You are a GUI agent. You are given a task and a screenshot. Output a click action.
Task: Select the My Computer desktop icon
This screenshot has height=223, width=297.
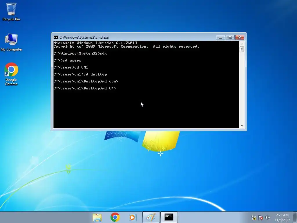click(x=11, y=42)
